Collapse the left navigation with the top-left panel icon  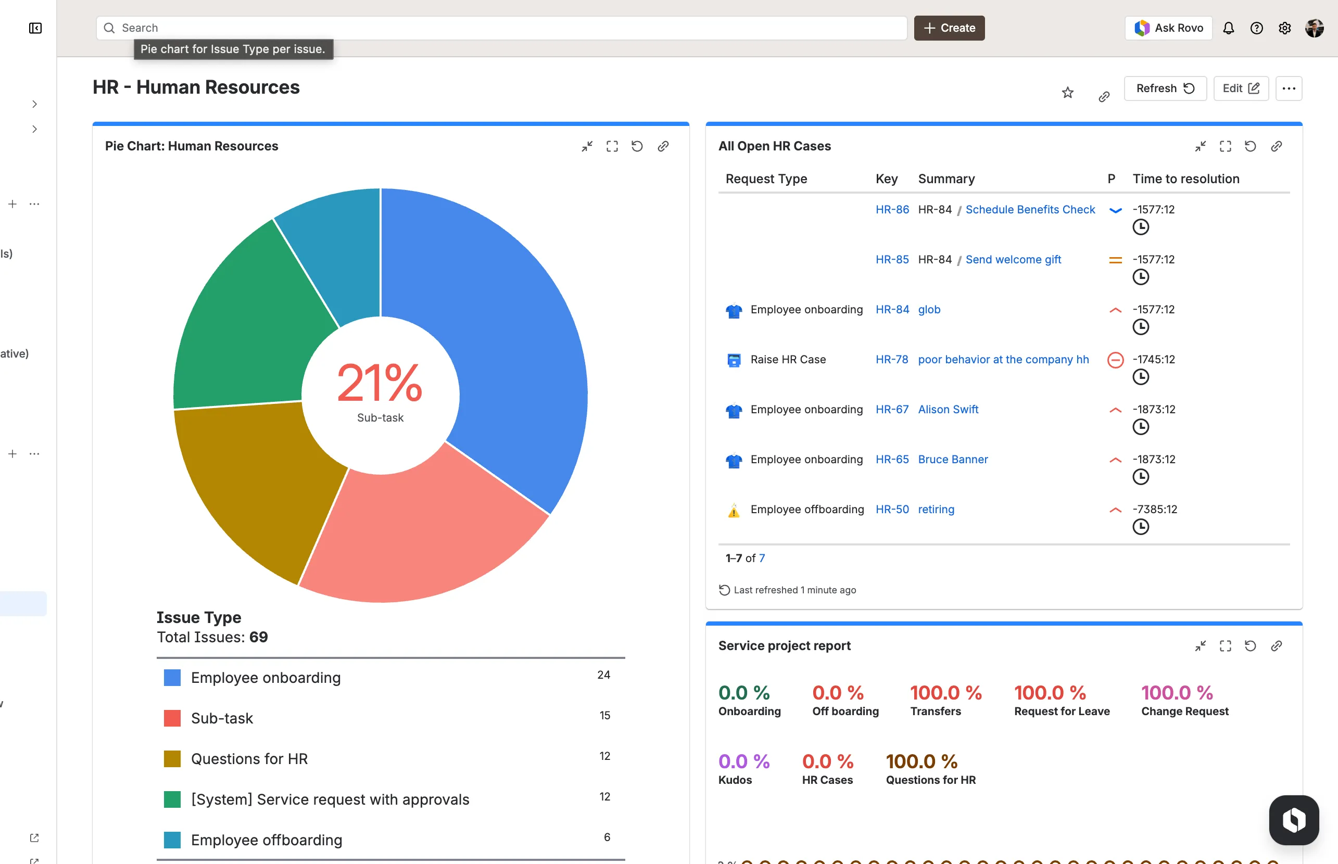pyautogui.click(x=35, y=28)
